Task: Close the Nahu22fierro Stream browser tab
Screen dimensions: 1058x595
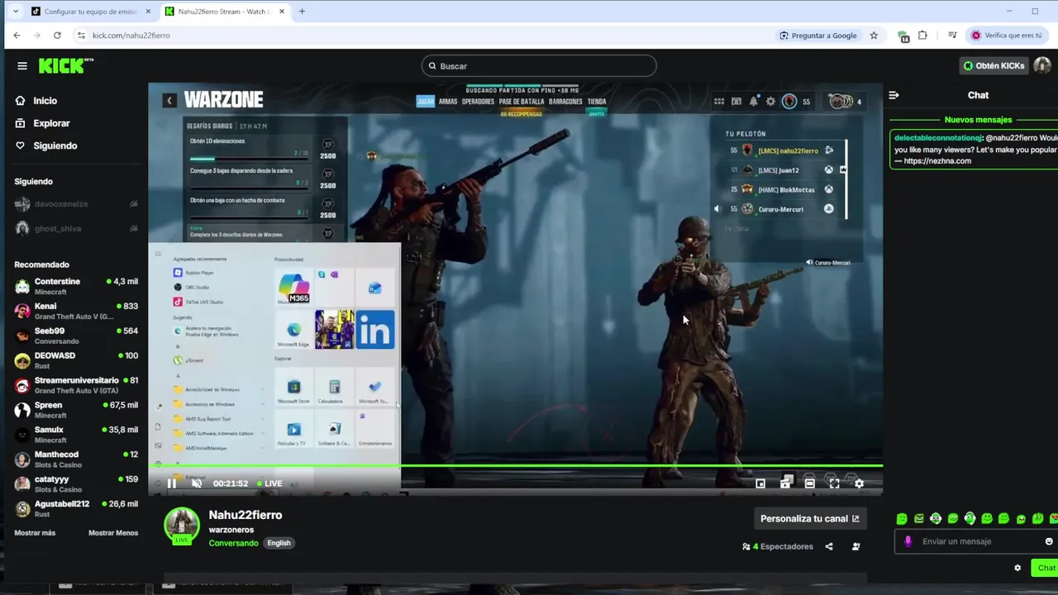Action: click(282, 12)
